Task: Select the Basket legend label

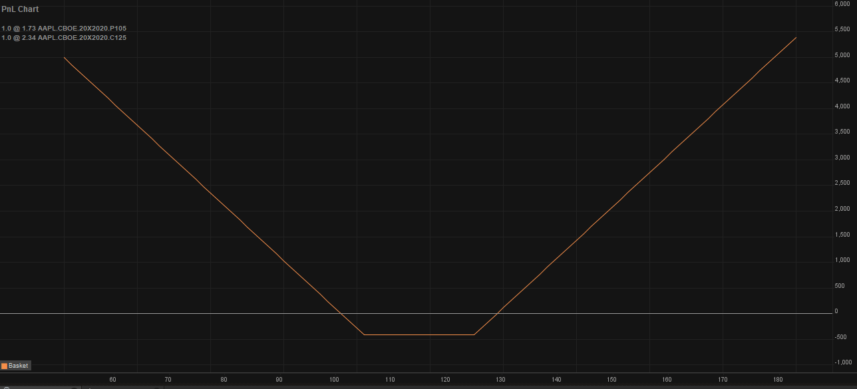Action: [19, 366]
